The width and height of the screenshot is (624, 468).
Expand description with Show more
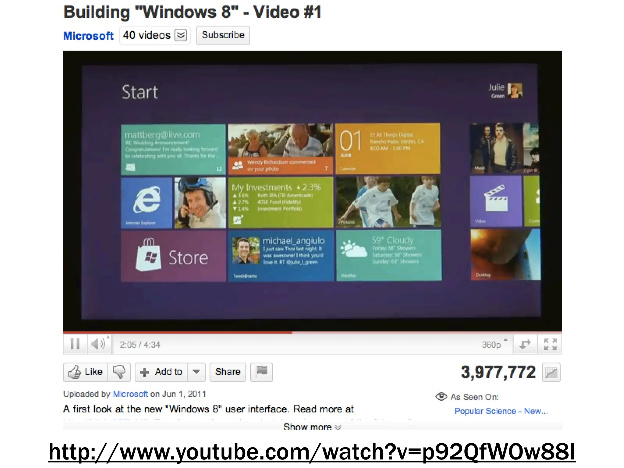tap(312, 426)
